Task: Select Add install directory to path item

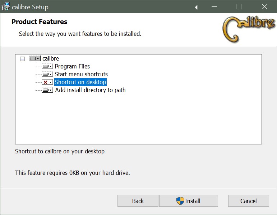Action: [90, 90]
